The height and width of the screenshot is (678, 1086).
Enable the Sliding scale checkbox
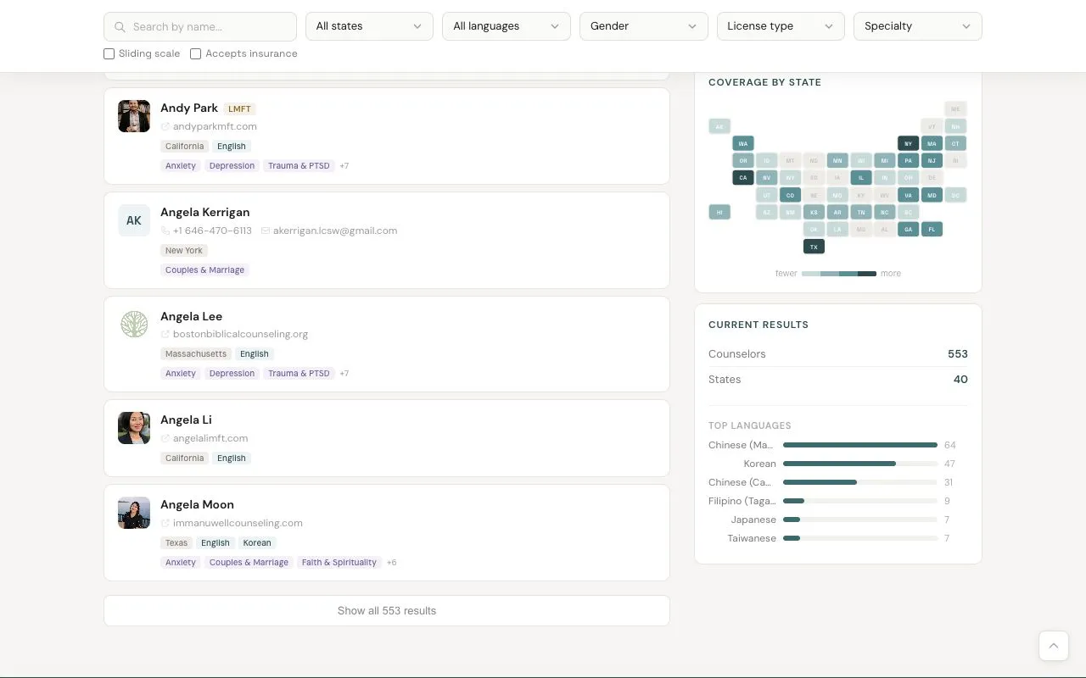[109, 53]
